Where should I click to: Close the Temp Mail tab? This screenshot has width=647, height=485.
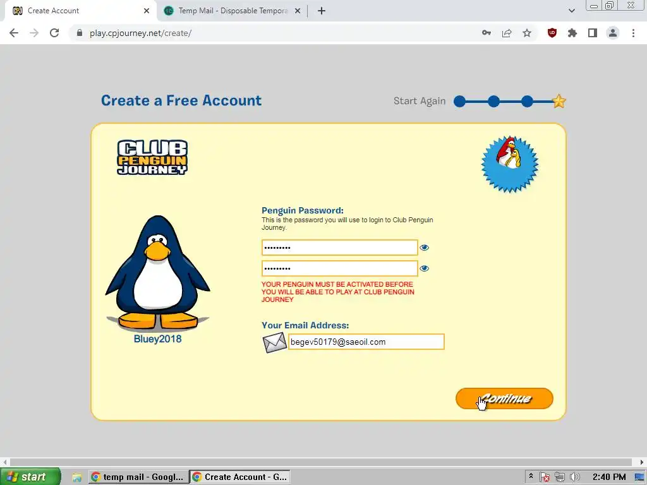298,11
